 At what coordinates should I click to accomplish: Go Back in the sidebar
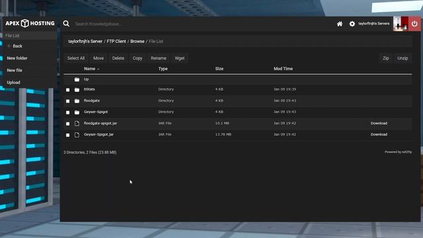(x=18, y=46)
